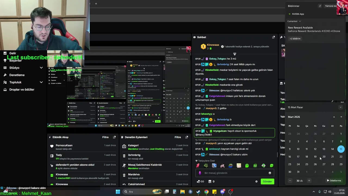Click the purple microphone icon in chat input
Viewport: 348px width, 196px height.
200,173
